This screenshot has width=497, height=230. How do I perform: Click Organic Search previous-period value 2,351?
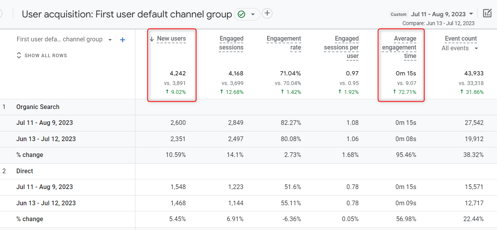178,139
